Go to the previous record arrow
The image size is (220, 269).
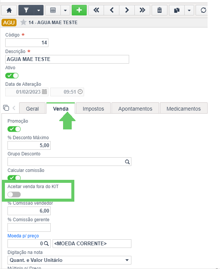pyautogui.click(x=112, y=10)
